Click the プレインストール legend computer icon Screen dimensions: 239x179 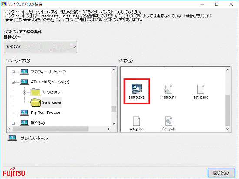point(12,138)
